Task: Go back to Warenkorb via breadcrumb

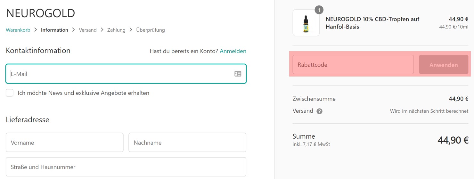Action: pyautogui.click(x=18, y=30)
